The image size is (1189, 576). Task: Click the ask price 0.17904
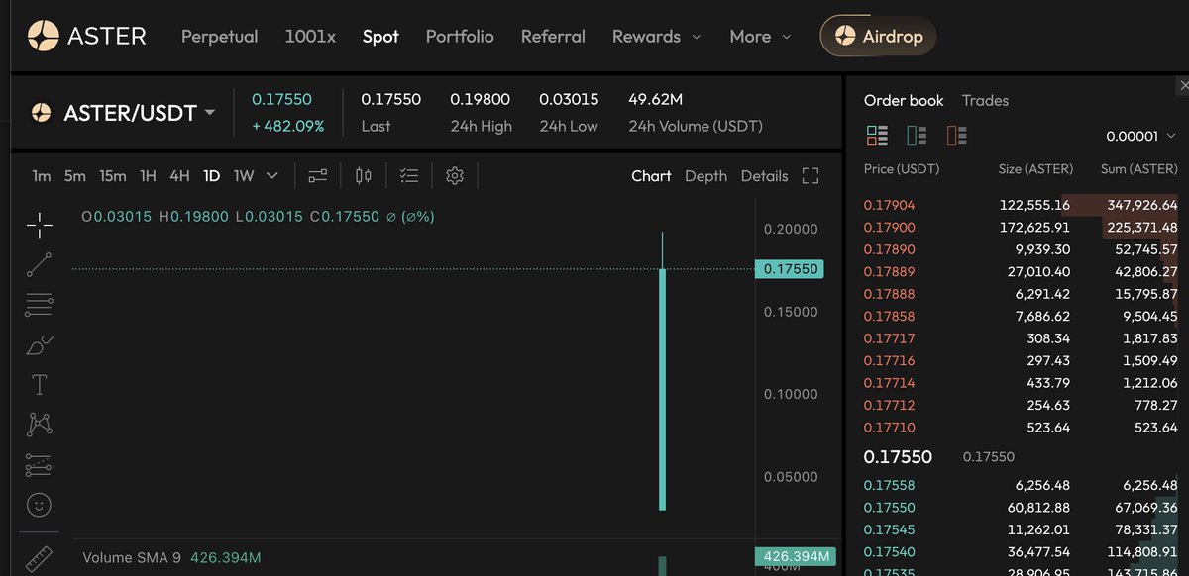(889, 206)
